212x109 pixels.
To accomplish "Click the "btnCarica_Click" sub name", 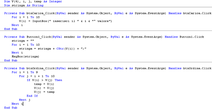I will coord(41,13).
